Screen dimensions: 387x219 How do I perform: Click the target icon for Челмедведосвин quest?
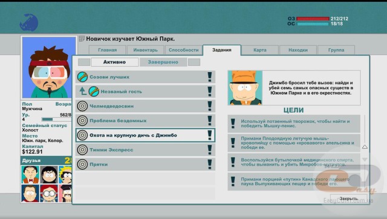coord(82,106)
